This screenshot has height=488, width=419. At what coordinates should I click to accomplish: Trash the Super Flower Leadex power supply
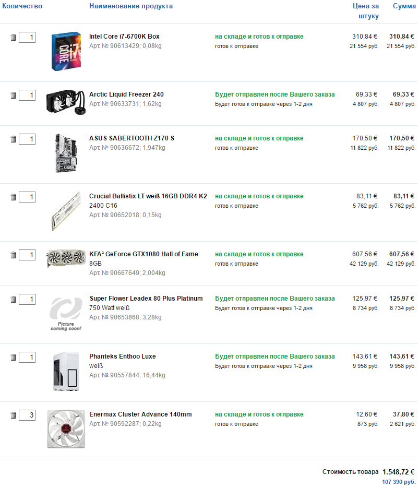pyautogui.click(x=14, y=300)
